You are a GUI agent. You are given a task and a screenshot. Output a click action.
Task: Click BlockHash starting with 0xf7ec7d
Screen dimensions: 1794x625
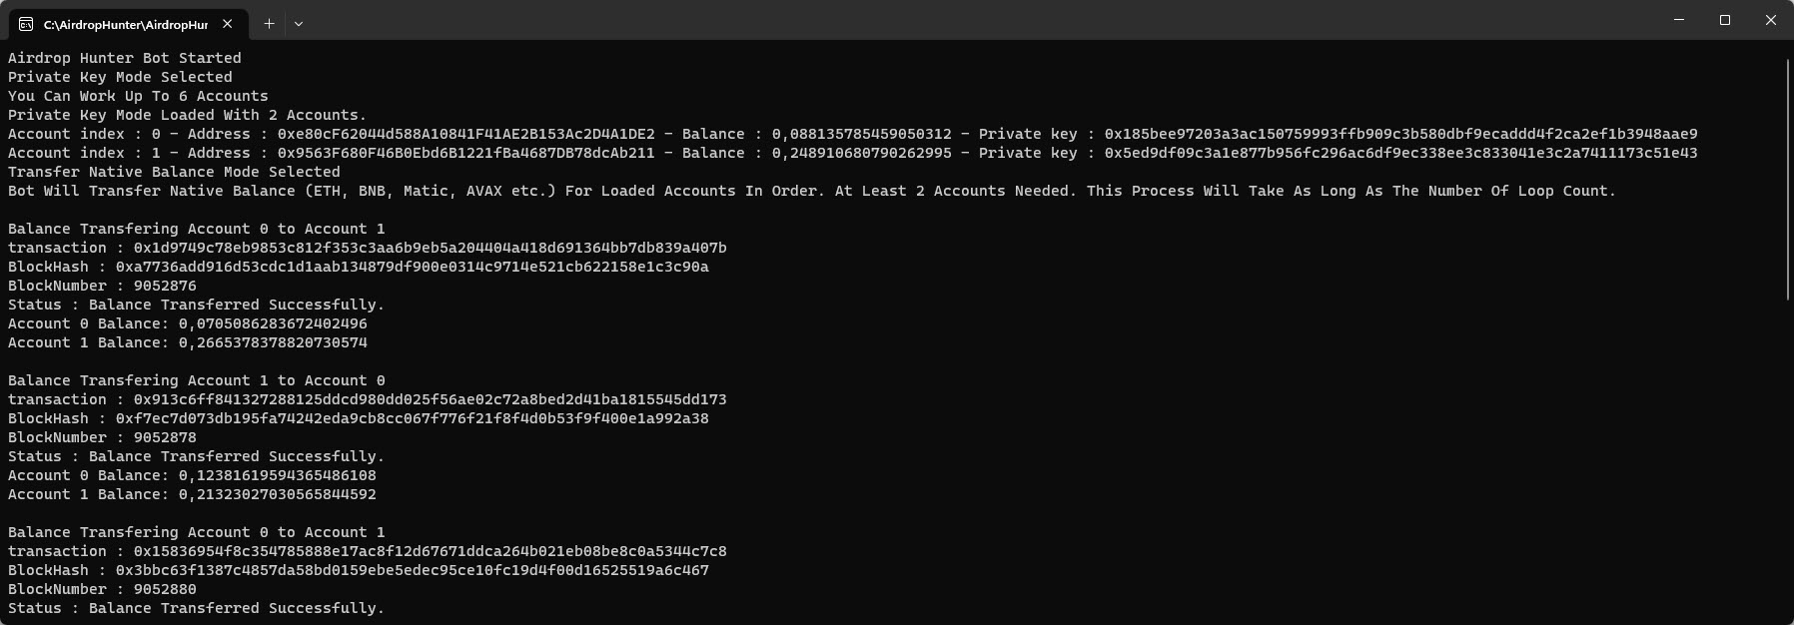[x=412, y=418]
